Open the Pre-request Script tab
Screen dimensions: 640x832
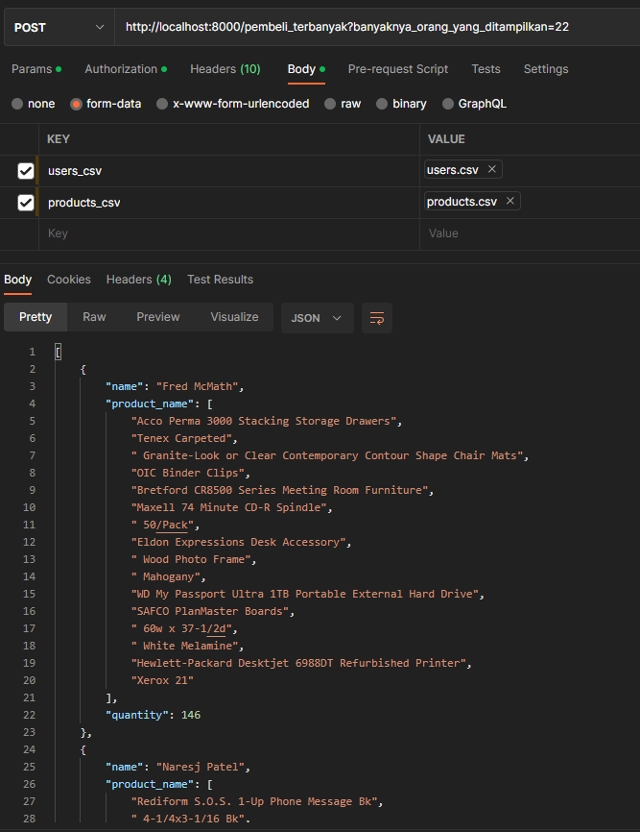pos(397,68)
